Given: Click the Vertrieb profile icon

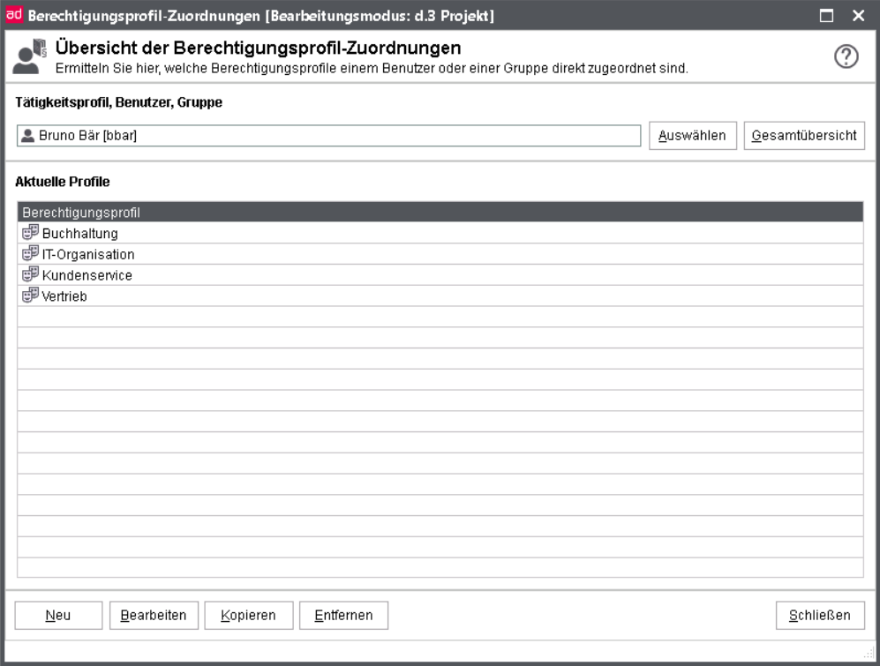Looking at the screenshot, I should 30,296.
